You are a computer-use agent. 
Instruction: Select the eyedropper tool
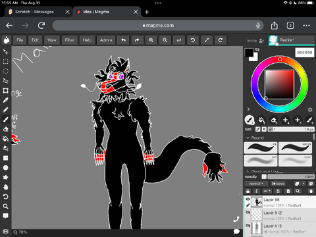[5, 100]
